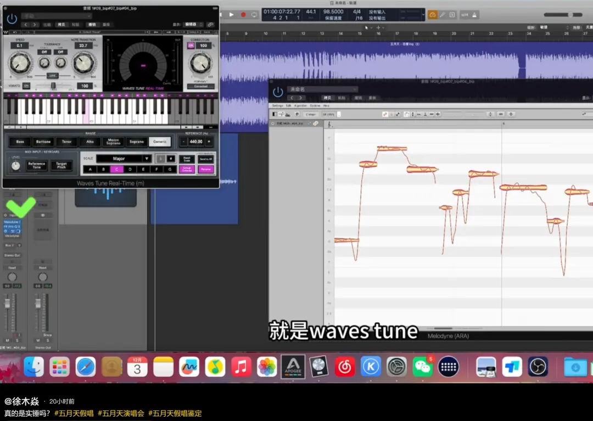Click the Reference Tone button
The image size is (593, 421).
coord(37,165)
